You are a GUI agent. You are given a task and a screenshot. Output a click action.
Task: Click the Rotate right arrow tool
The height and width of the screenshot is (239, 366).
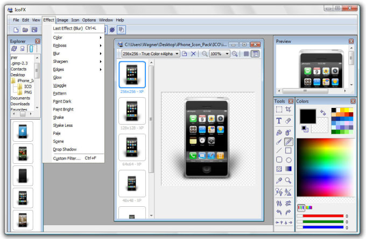(x=288, y=212)
